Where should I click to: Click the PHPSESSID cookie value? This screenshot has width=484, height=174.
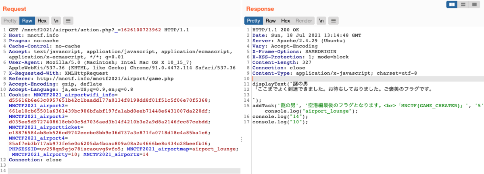point(79,149)
